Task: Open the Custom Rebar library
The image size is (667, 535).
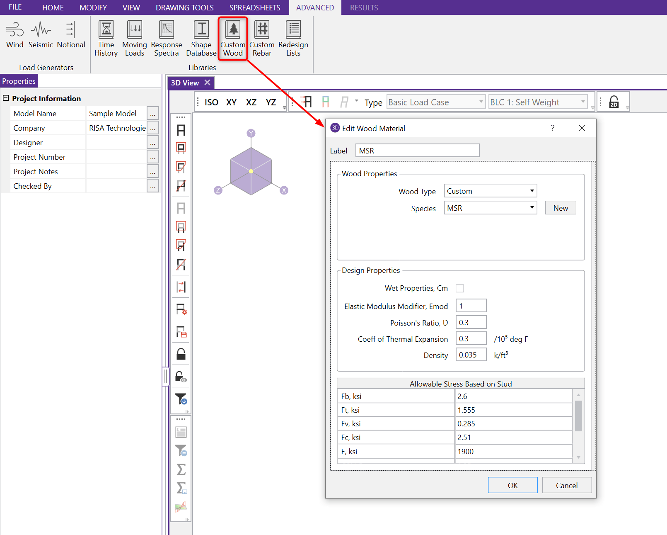Action: 262,39
